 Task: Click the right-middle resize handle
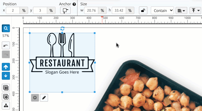click(x=95, y=63)
